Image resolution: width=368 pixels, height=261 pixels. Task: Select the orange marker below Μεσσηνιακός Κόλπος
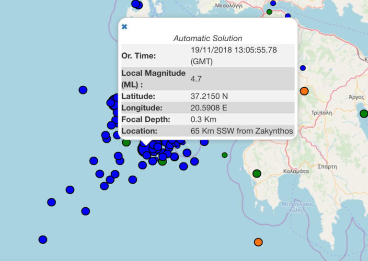pos(258,242)
